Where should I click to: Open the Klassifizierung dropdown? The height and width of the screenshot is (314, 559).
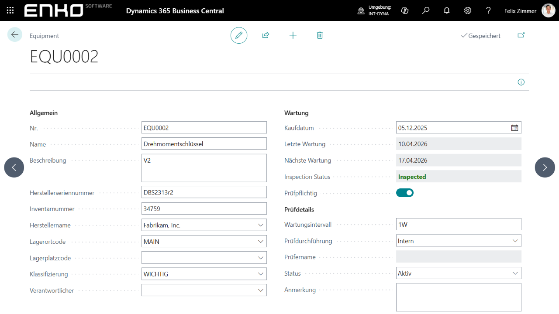tap(261, 274)
